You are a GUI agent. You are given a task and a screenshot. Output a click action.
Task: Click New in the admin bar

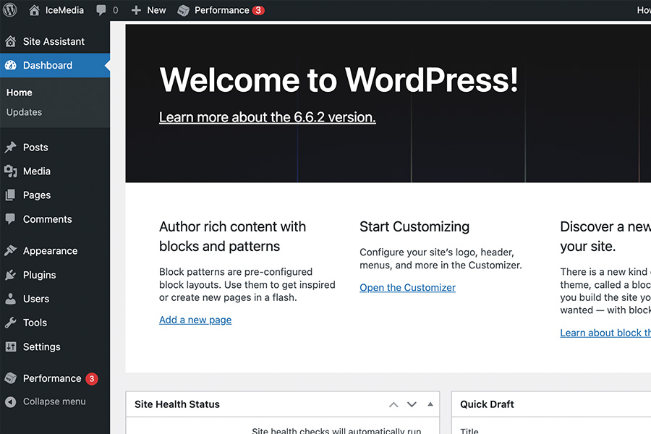tap(156, 10)
